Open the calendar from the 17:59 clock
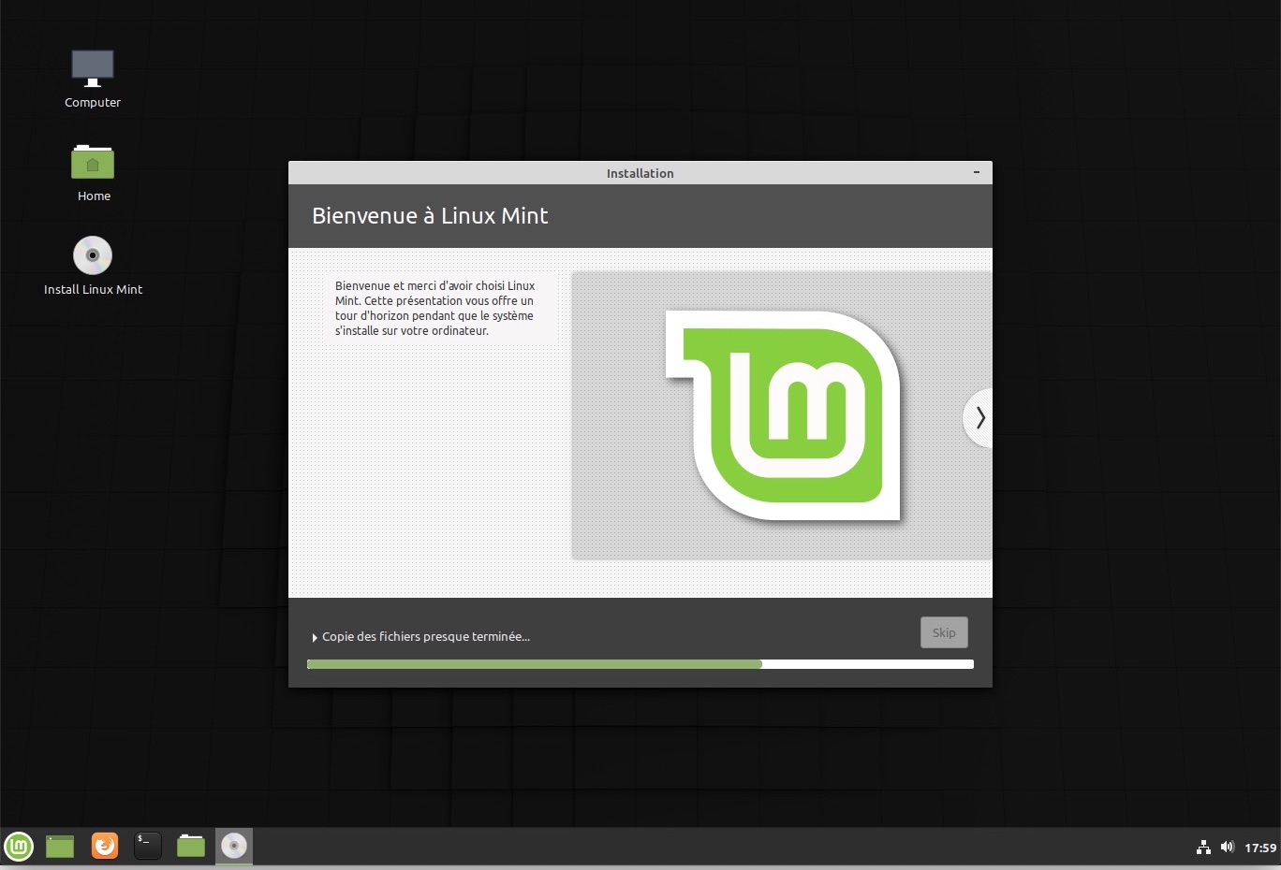 coord(1259,848)
